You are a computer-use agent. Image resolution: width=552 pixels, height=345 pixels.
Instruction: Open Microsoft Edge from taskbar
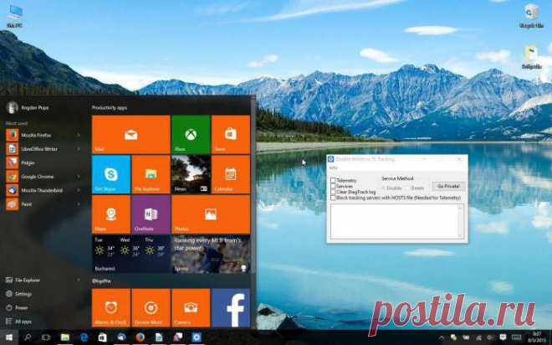point(84,337)
